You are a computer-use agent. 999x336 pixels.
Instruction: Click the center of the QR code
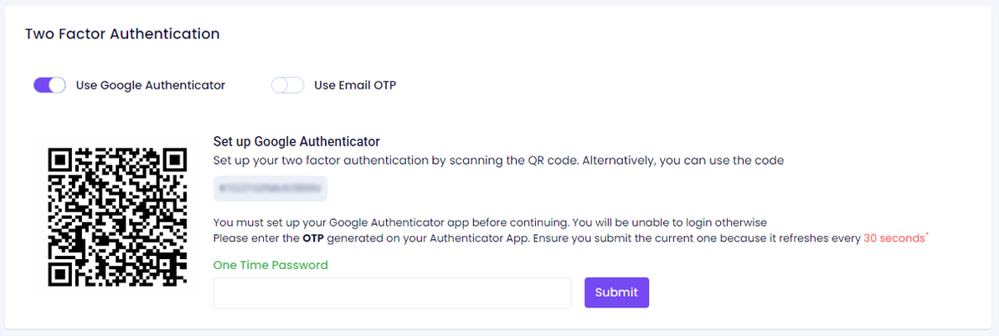[117, 216]
